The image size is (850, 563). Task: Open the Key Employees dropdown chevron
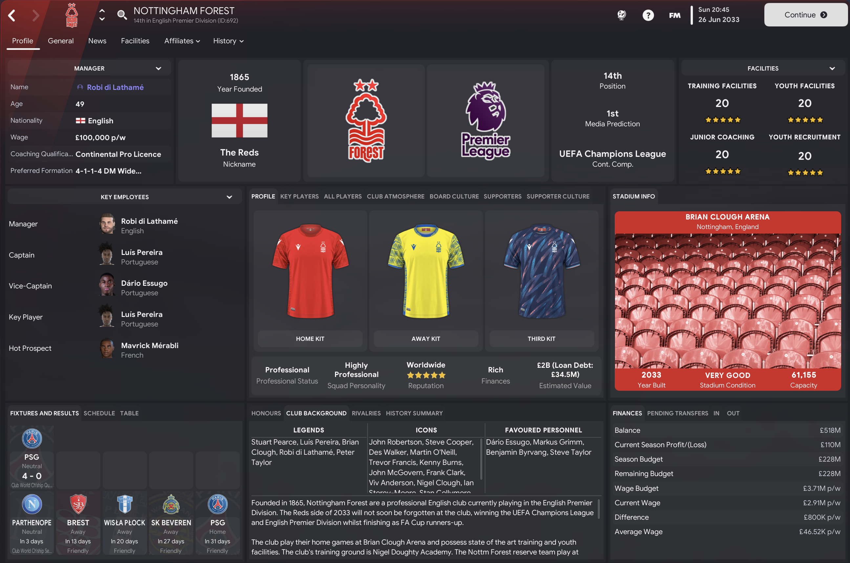click(229, 197)
